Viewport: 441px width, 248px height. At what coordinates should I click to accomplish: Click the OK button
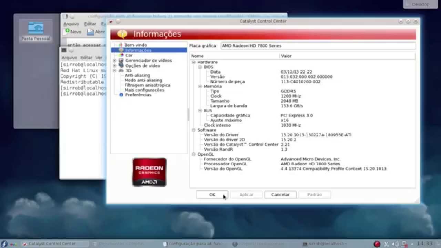212,195
